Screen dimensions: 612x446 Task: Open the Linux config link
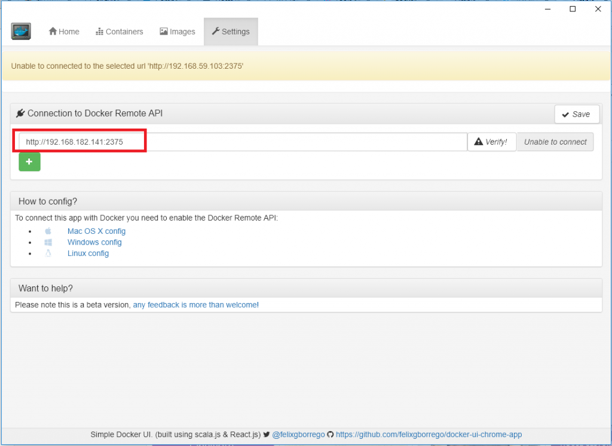(x=88, y=253)
